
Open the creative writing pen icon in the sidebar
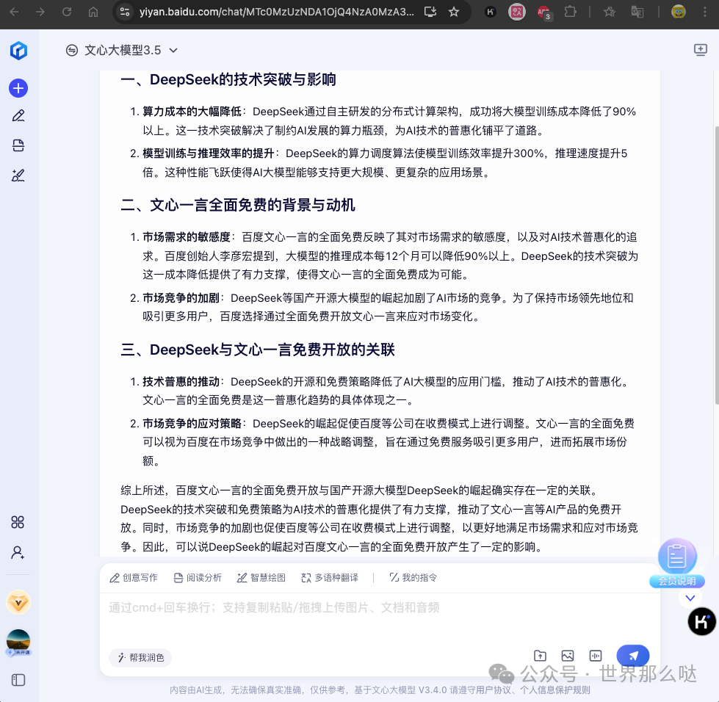[18, 116]
